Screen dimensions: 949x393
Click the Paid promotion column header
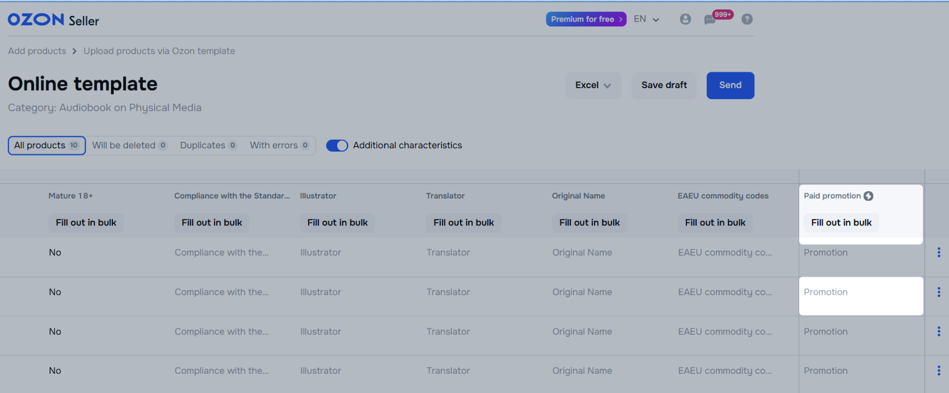point(832,196)
